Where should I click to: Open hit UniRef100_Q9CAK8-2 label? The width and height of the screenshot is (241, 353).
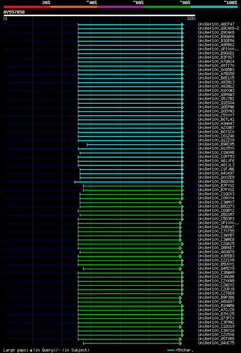[x=218, y=28]
